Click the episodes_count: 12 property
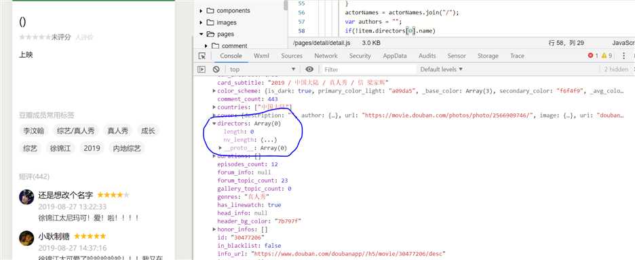The height and width of the screenshot is (260, 635). (x=248, y=164)
